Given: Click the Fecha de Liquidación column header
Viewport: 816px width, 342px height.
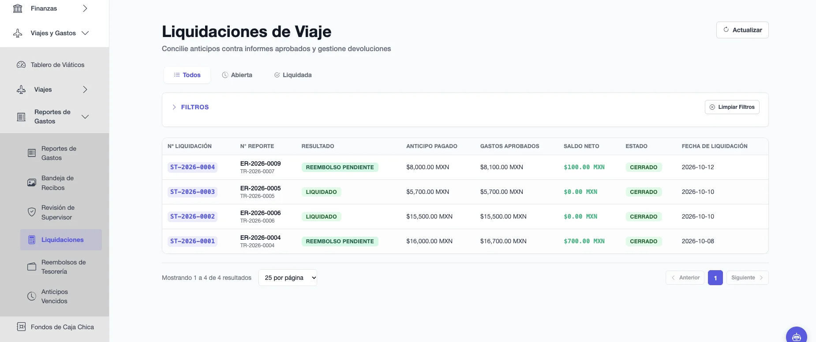Looking at the screenshot, I should click(x=715, y=146).
